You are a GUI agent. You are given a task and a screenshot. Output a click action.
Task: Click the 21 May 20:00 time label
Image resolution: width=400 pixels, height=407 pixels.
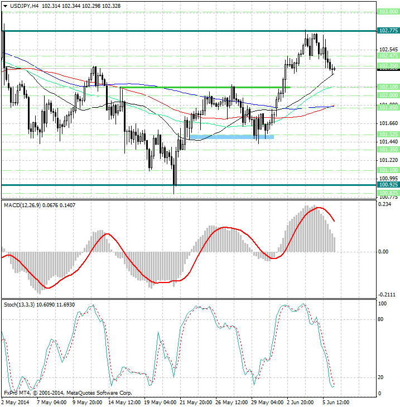tap(196, 403)
